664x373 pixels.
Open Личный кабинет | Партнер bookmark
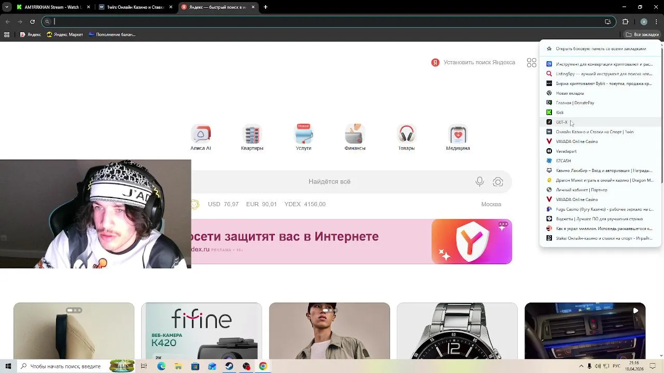tap(600, 190)
